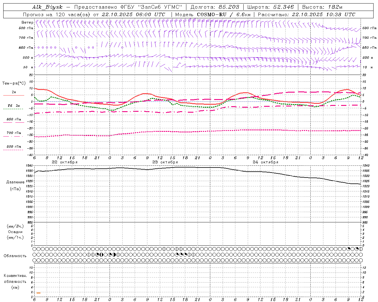This screenshot has width=378, height=302.
Task: Click the Td 2м dew point legend entry
Action: (14, 105)
